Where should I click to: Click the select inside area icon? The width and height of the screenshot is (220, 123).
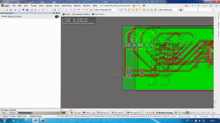click(63, 10)
